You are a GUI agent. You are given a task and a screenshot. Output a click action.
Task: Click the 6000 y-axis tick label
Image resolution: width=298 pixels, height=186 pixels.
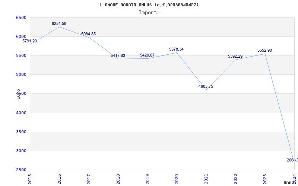click(21, 36)
